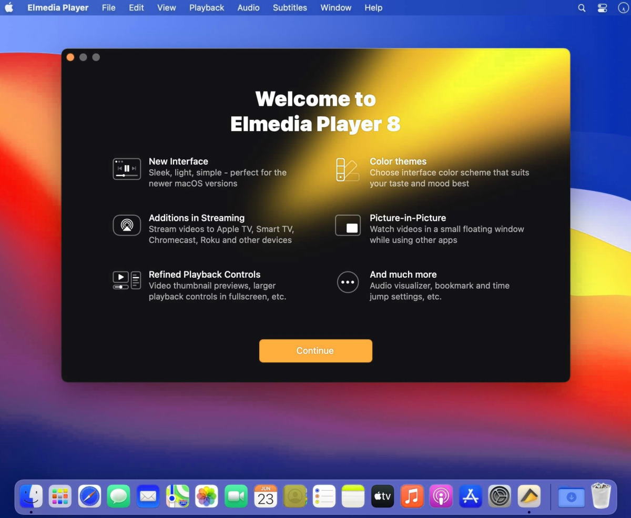
Task: Open the File menu
Action: point(109,8)
